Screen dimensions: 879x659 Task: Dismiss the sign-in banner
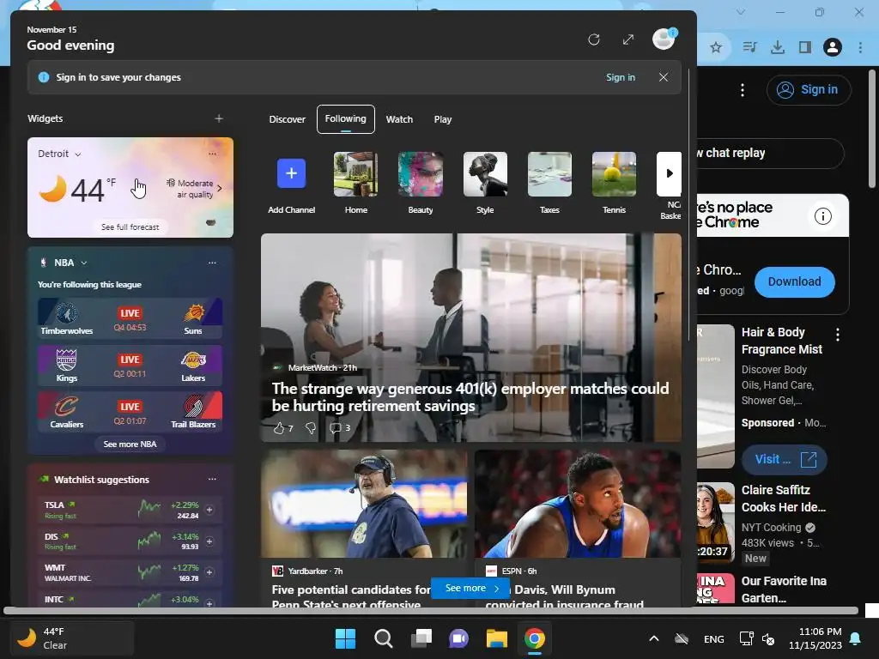664,77
